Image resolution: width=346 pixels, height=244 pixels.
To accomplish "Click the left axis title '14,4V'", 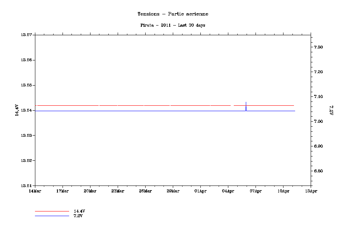I will [17, 110].
